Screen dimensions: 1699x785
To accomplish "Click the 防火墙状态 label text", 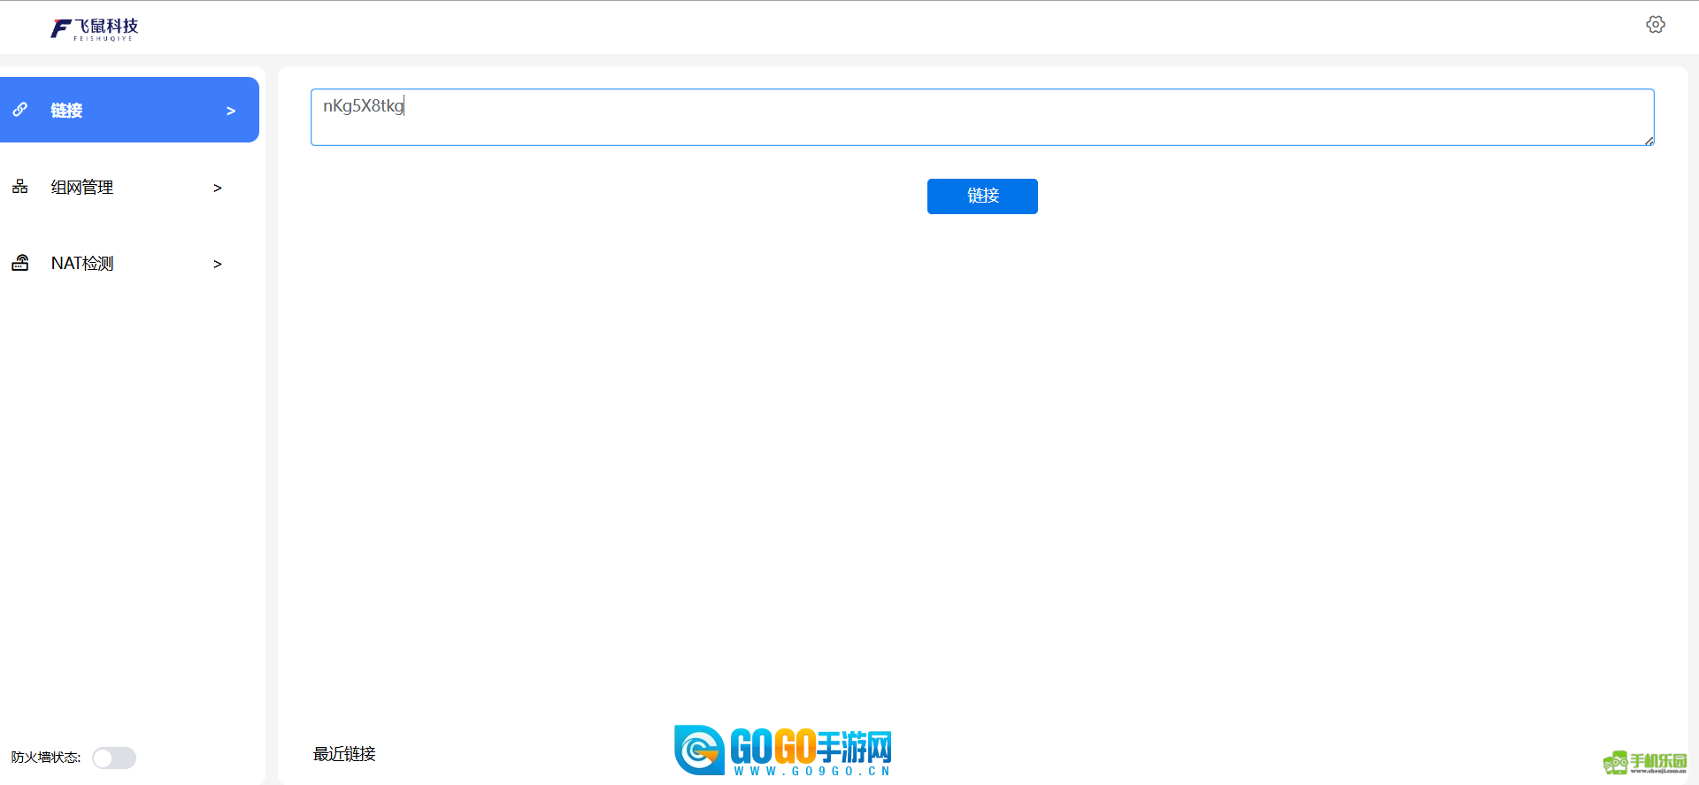I will [46, 758].
